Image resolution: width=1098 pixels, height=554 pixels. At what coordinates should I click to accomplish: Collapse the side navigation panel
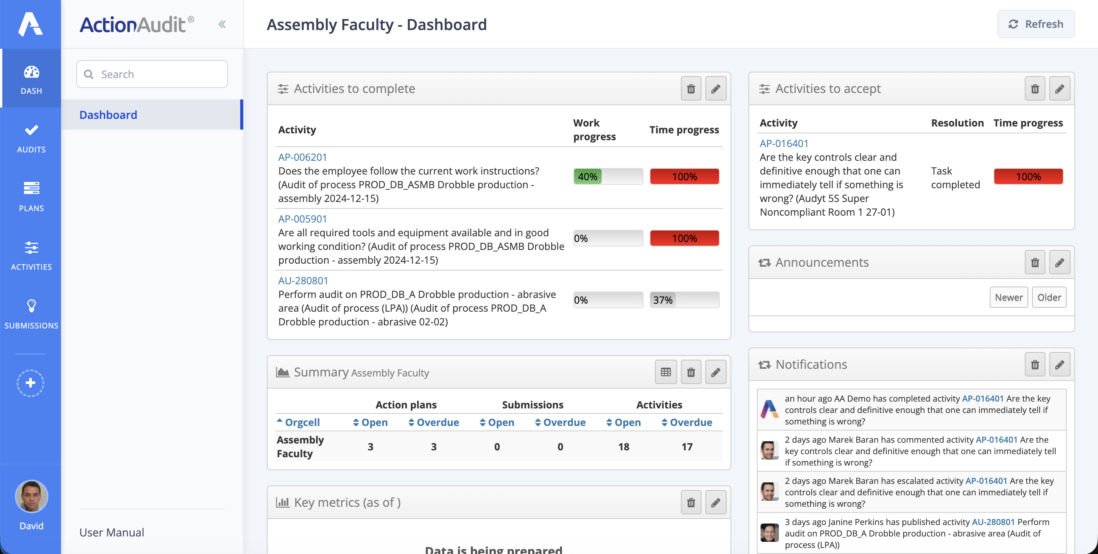(222, 24)
